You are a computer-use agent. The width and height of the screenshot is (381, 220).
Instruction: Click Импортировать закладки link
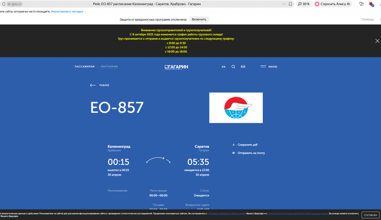[67, 12]
